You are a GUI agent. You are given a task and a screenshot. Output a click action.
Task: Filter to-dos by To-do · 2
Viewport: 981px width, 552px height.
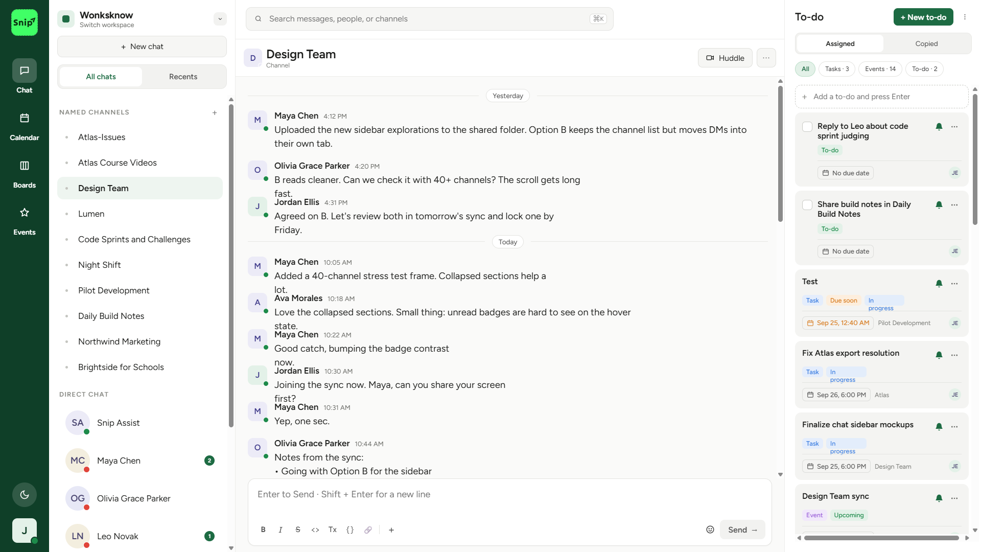[924, 69]
